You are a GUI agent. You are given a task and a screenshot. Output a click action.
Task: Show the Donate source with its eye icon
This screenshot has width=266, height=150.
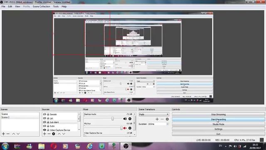[44, 115]
